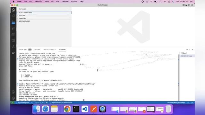Image resolution: width=205 pixels, height=115 pixels.
Task: Switch to the OUTPUT tab
Action: click(37, 50)
